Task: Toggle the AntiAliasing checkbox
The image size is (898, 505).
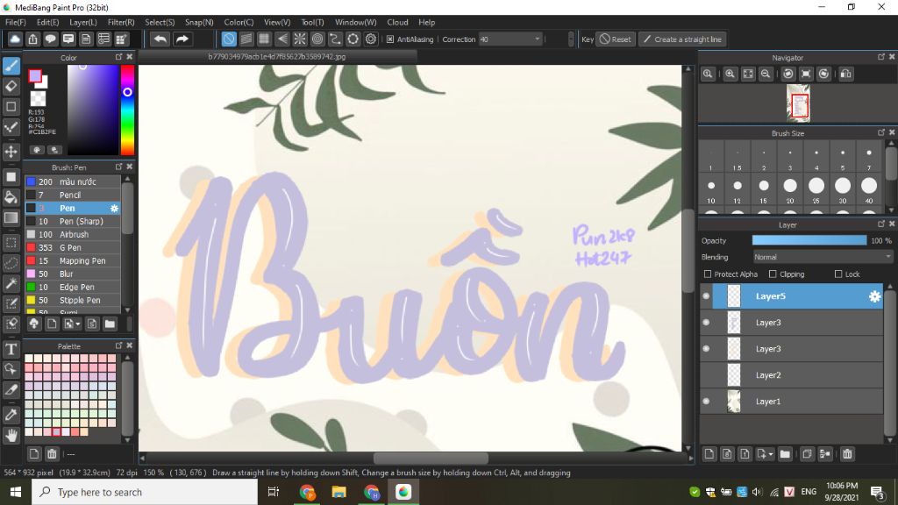Action: (390, 39)
